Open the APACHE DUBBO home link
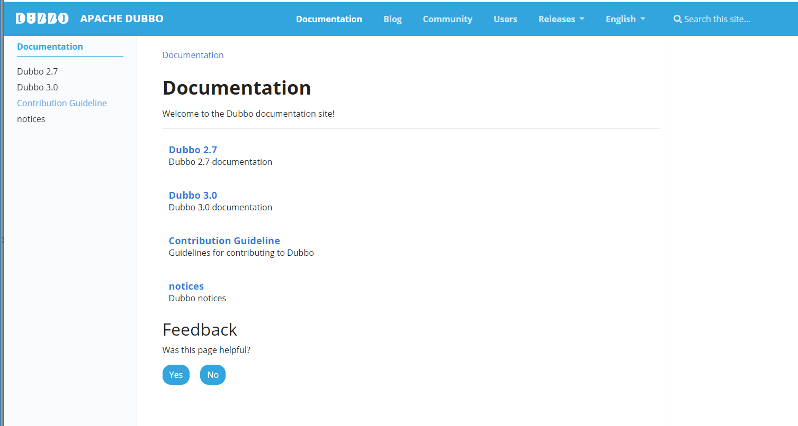Image resolution: width=798 pixels, height=426 pixels. [122, 18]
